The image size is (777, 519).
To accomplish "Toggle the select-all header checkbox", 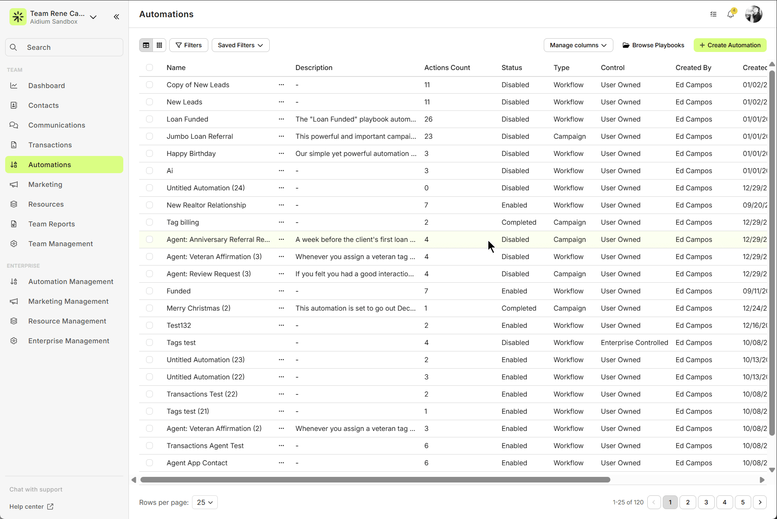I will click(149, 67).
